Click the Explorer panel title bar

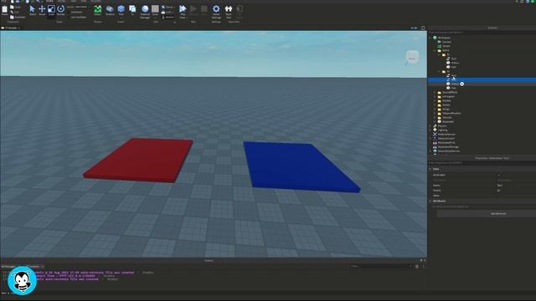coord(482,28)
